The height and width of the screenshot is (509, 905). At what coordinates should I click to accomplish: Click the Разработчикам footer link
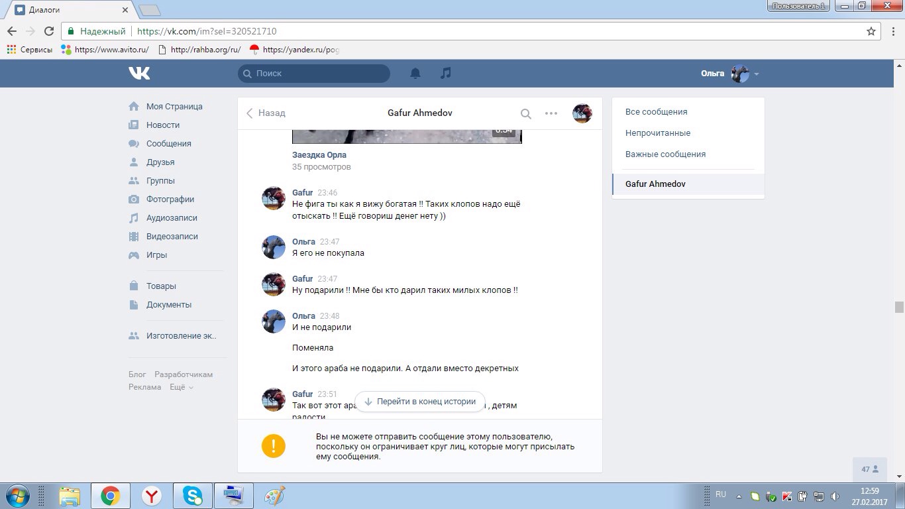point(184,374)
